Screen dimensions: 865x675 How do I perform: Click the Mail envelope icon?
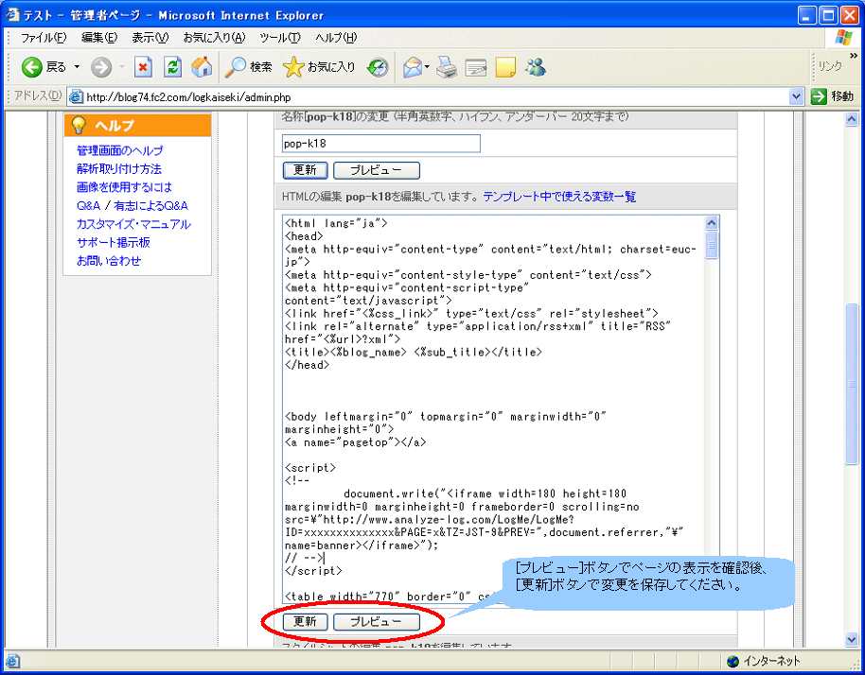pyautogui.click(x=412, y=67)
